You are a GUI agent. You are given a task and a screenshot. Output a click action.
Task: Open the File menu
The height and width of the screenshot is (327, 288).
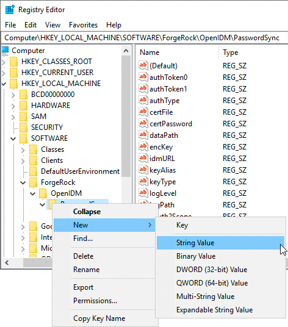pos(10,25)
